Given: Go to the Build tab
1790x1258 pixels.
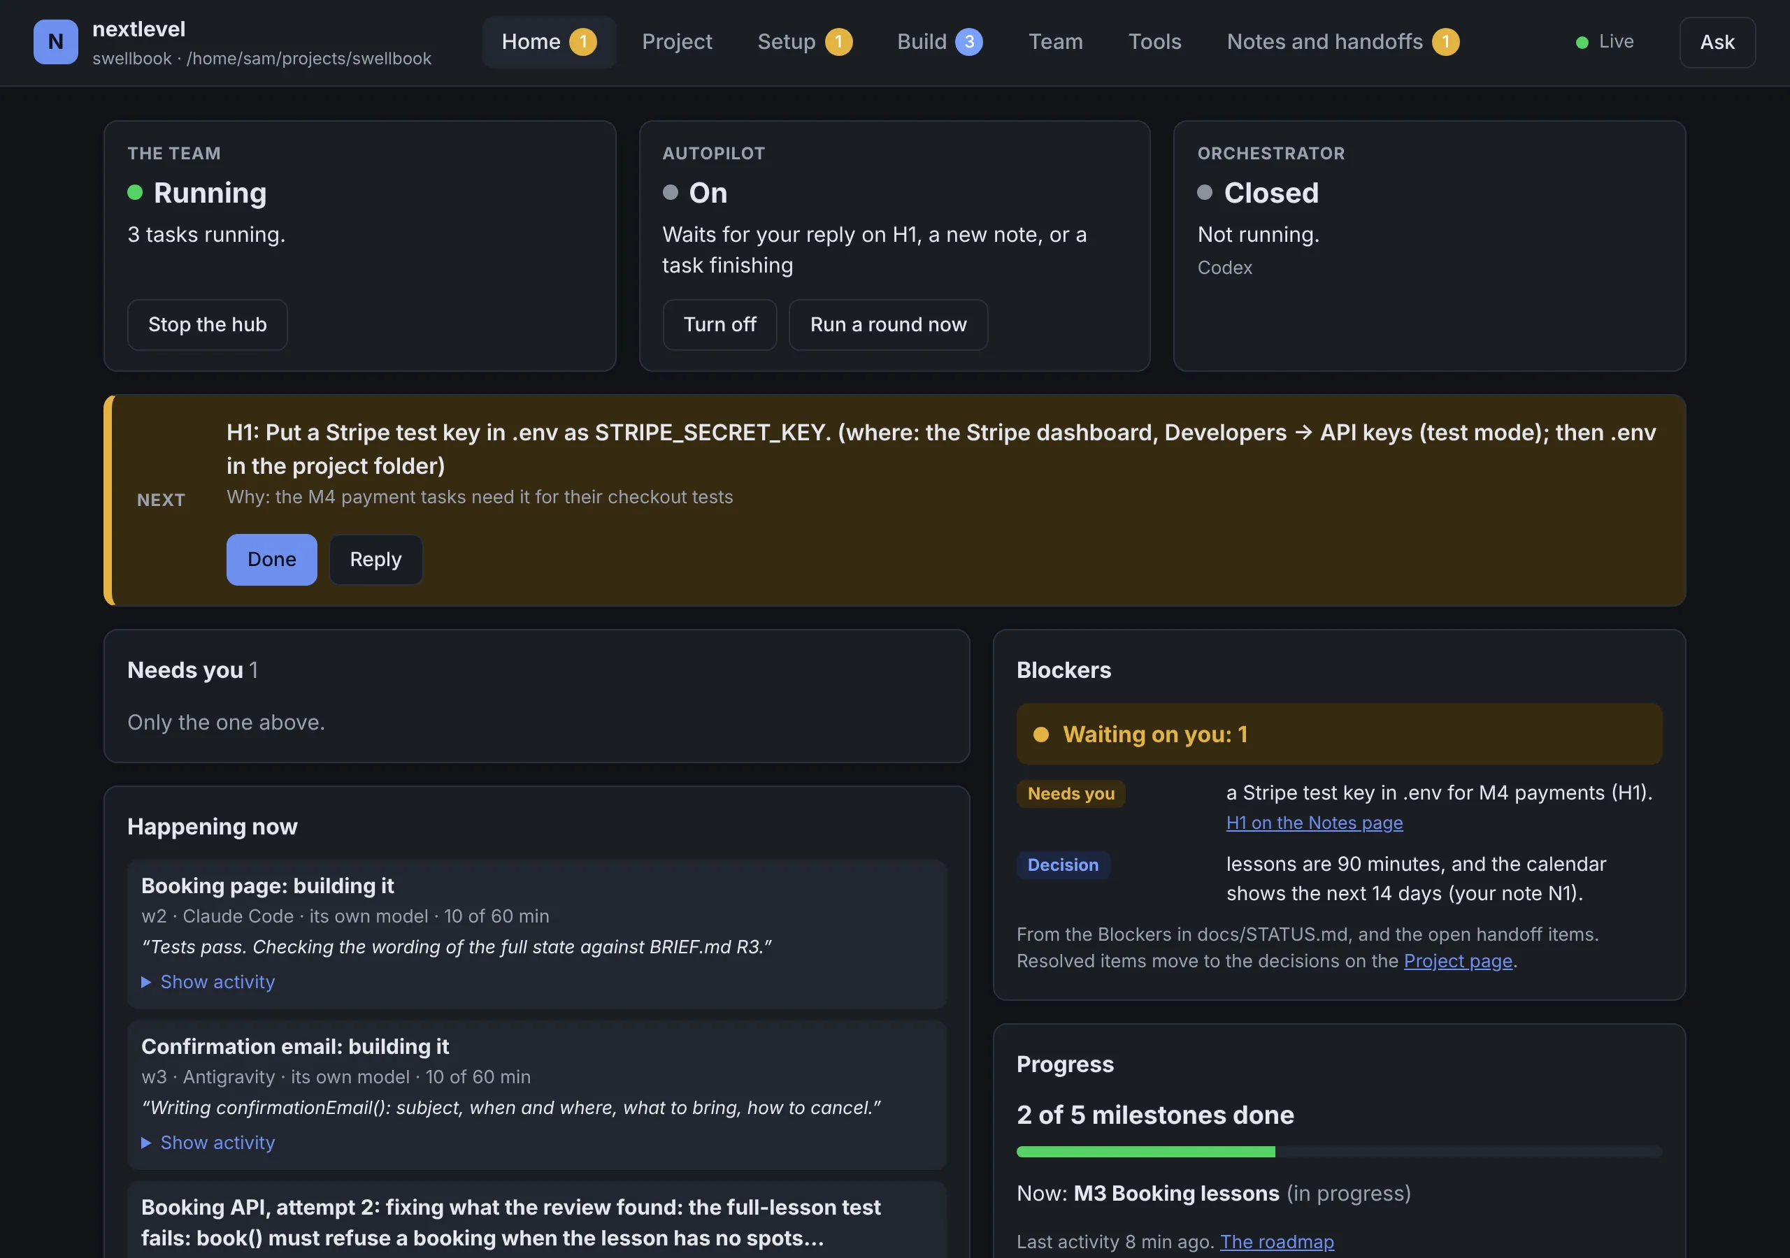Looking at the screenshot, I should (x=940, y=42).
